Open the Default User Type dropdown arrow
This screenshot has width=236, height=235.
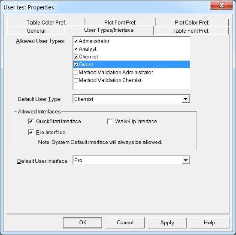[186, 99]
